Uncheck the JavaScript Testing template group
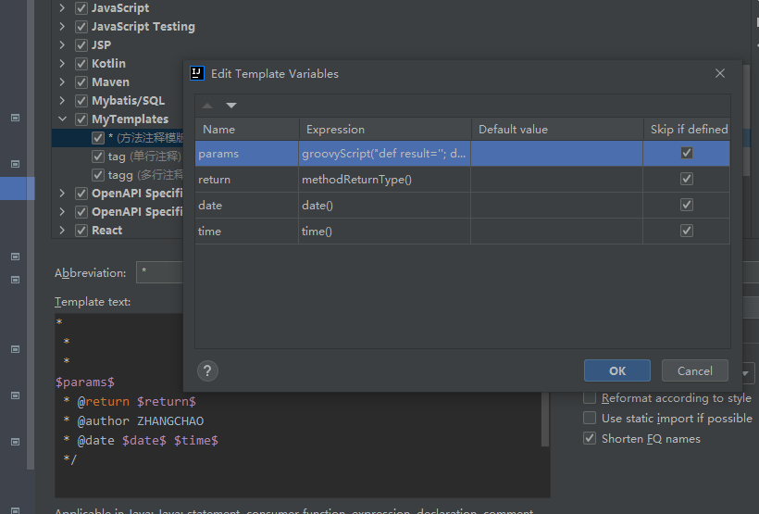The height and width of the screenshot is (514, 759). tap(81, 27)
